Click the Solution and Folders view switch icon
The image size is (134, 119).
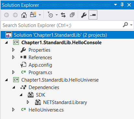click(33, 15)
